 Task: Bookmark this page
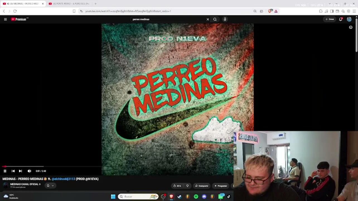[74, 11]
